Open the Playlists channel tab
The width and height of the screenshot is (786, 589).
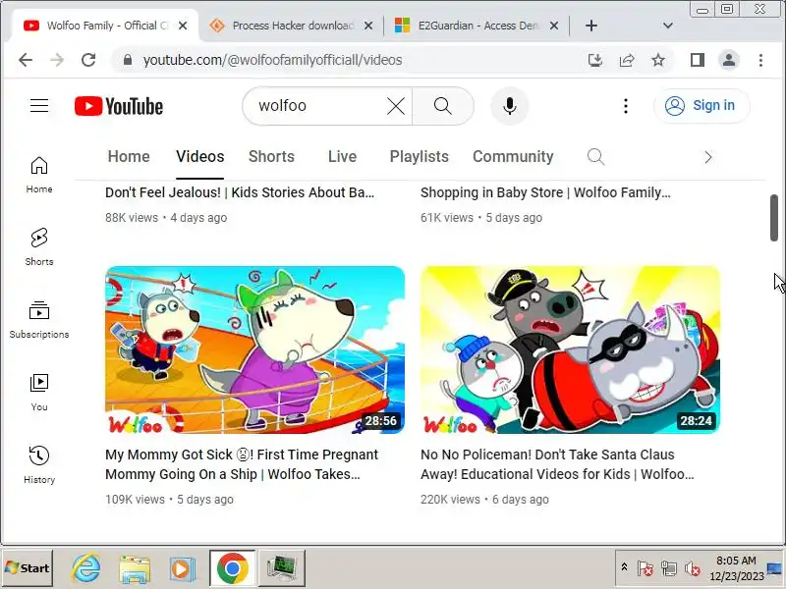420,157
